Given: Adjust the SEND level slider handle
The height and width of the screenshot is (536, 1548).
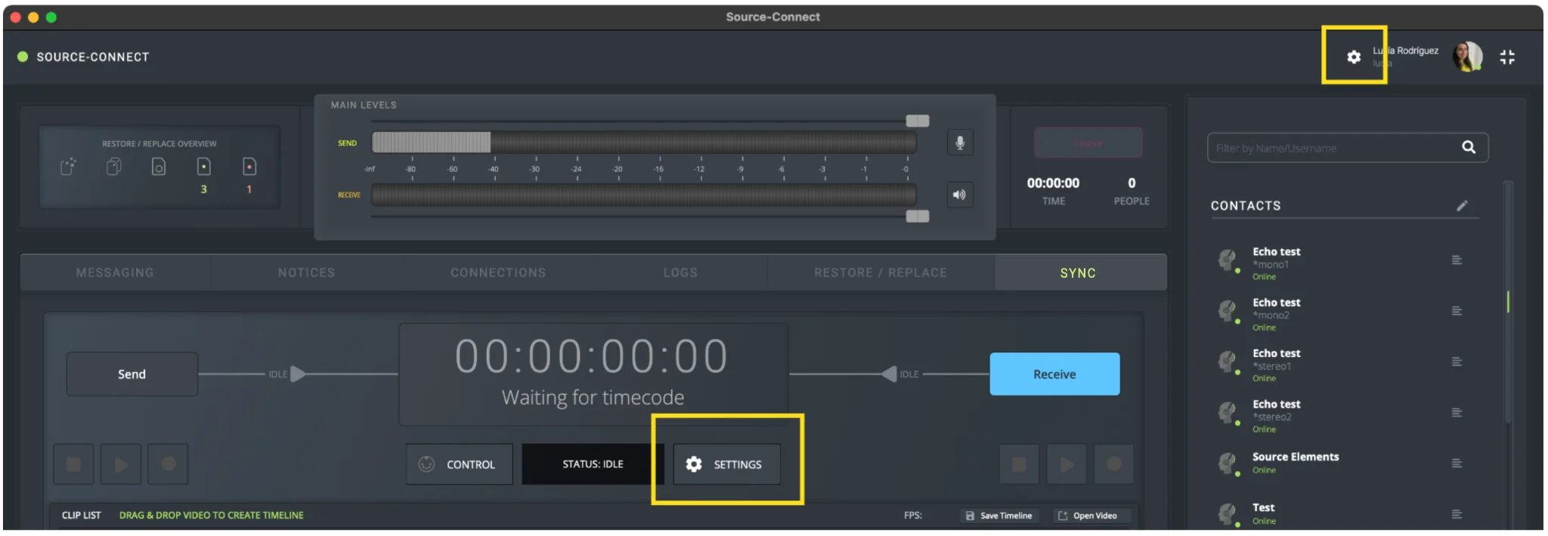Looking at the screenshot, I should [x=918, y=121].
